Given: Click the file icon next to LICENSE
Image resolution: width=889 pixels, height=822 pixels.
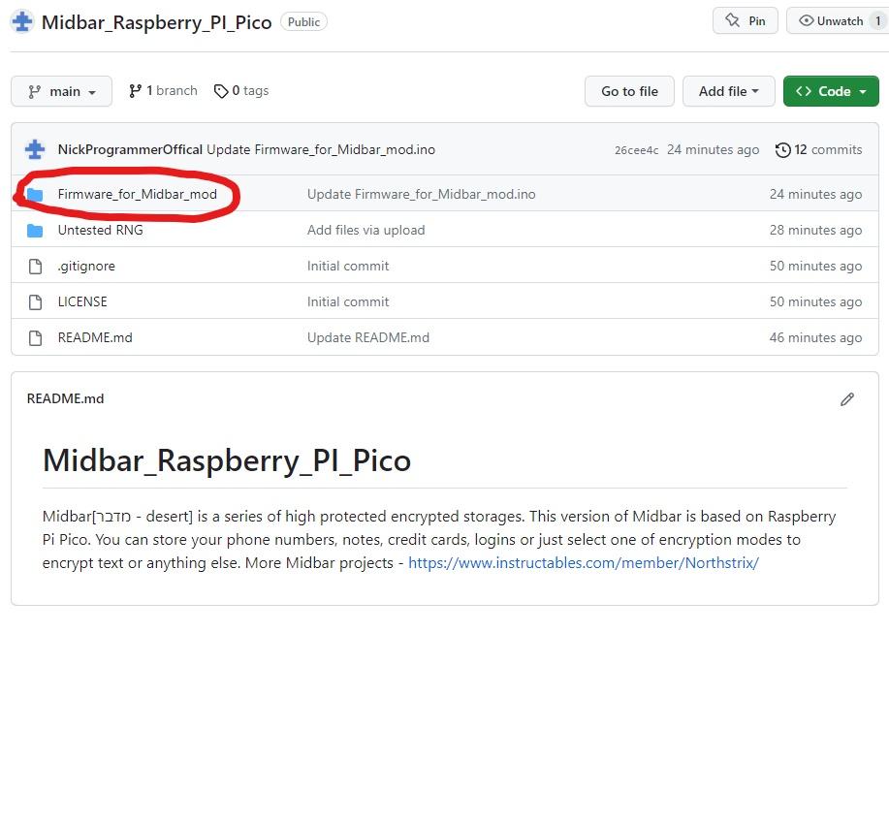Looking at the screenshot, I should click(35, 302).
